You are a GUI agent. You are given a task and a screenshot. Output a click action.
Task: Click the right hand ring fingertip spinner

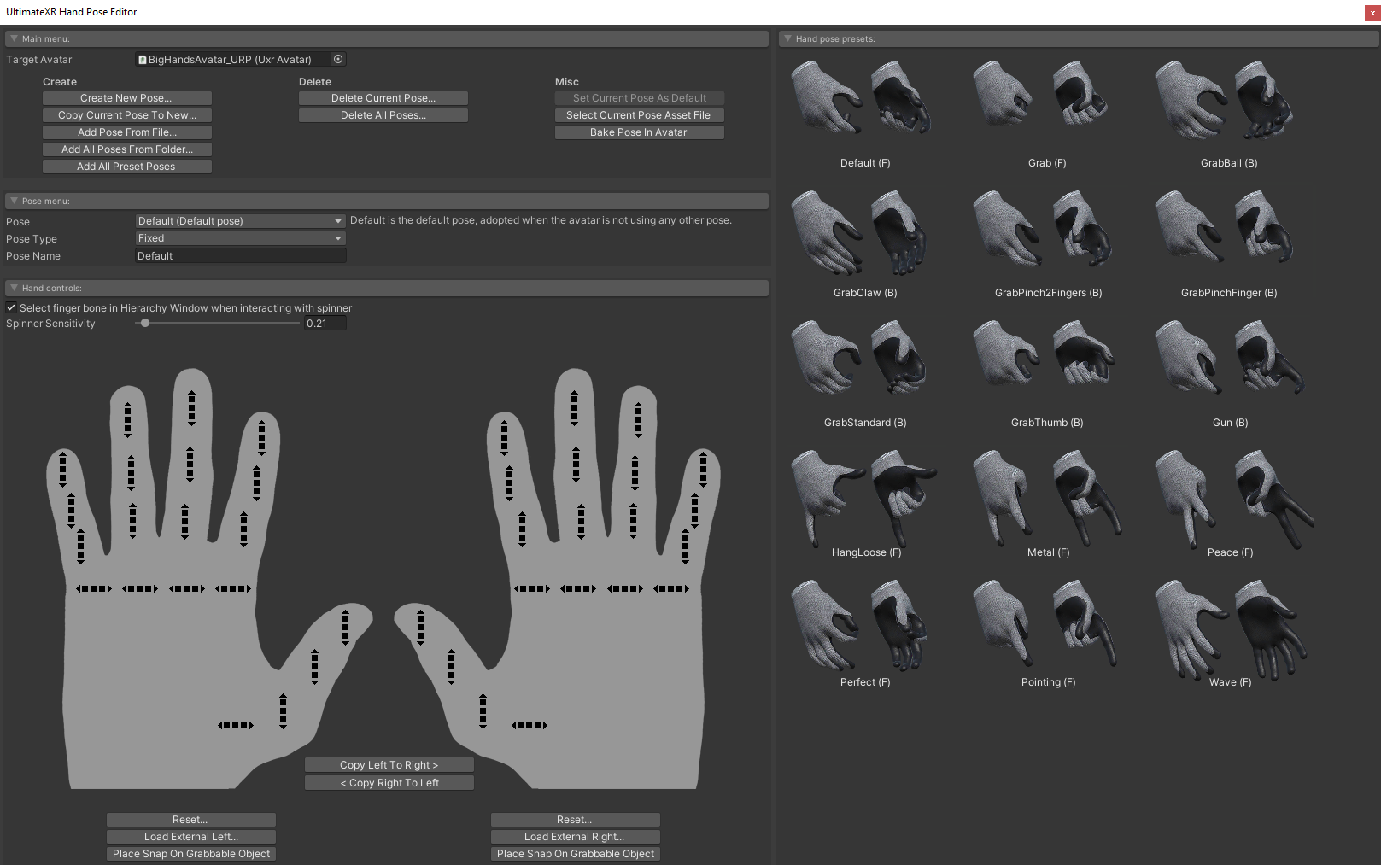click(x=638, y=420)
